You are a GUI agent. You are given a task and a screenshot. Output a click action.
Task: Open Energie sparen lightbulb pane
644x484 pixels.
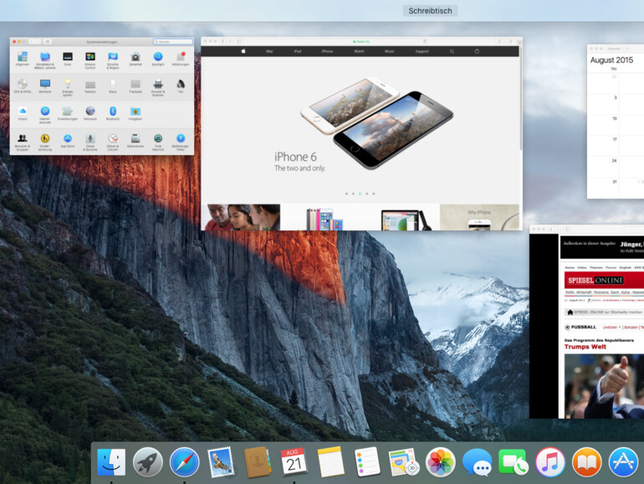point(68,87)
